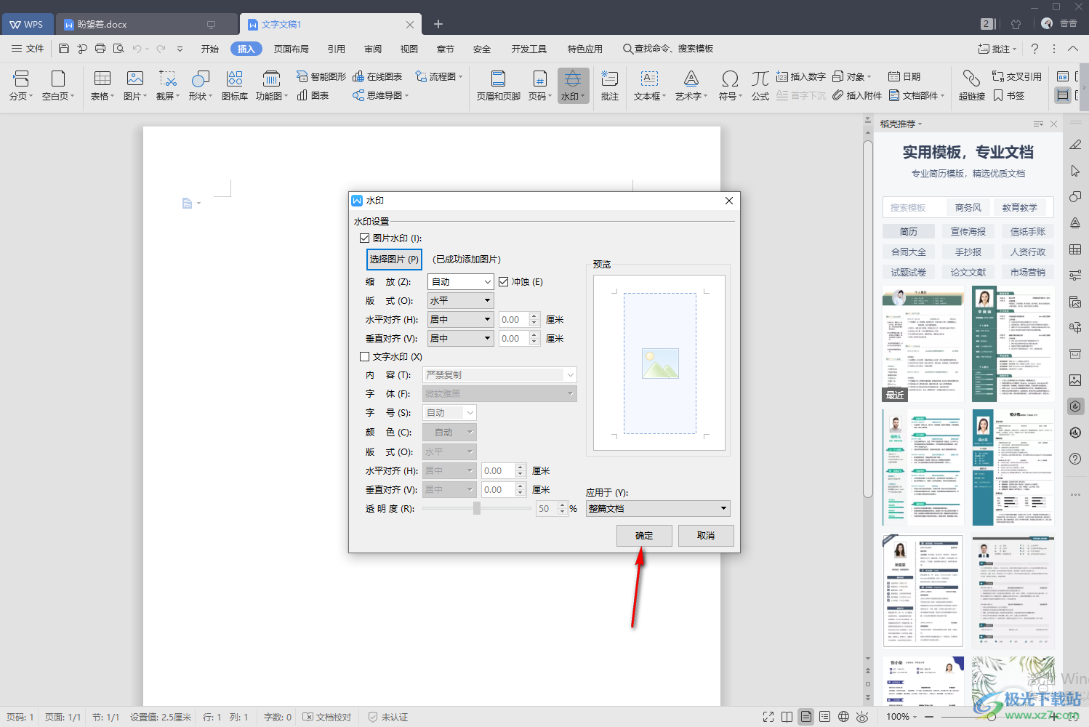Open the Symbol (符号) picker
This screenshot has width=1089, height=727.
pos(730,85)
